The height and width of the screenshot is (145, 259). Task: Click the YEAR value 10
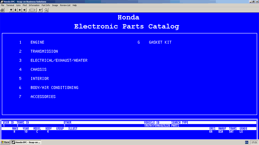tap(26, 132)
